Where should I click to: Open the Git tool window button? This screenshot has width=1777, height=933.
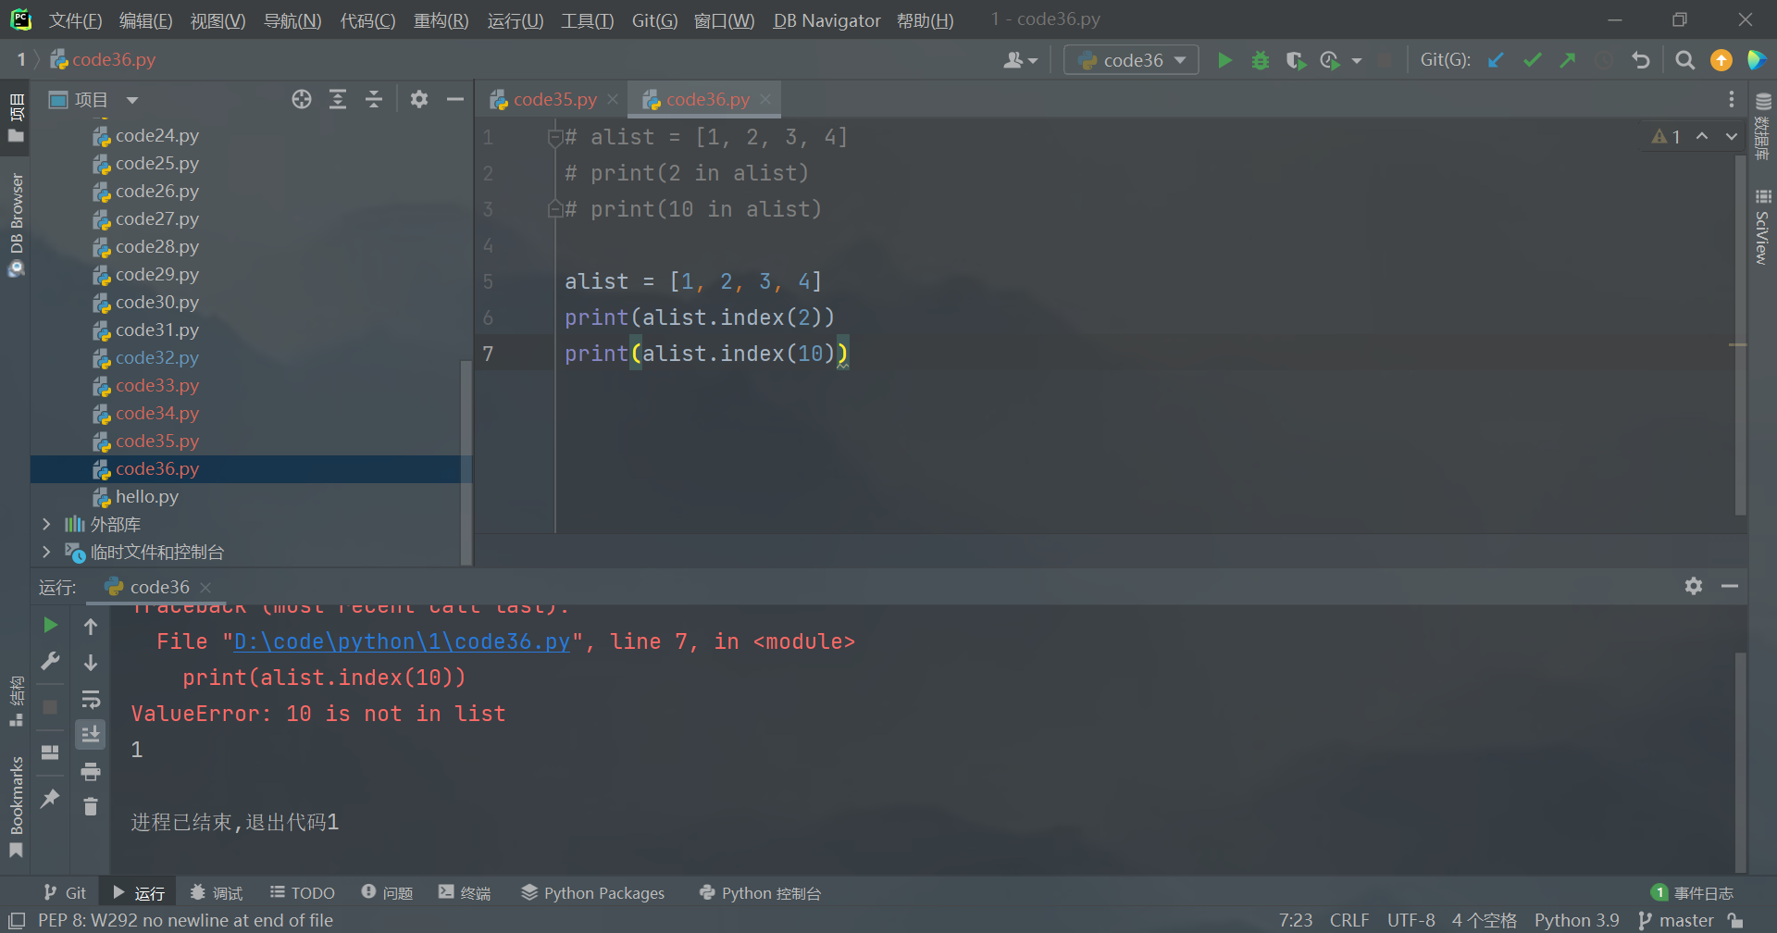[x=65, y=893]
